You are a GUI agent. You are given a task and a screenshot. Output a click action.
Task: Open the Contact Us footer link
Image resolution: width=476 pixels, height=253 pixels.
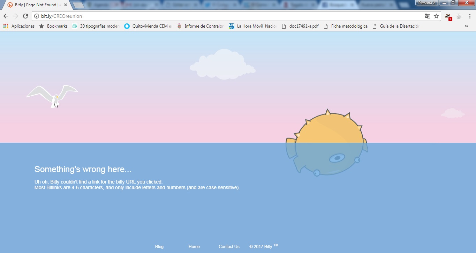pyautogui.click(x=229, y=247)
